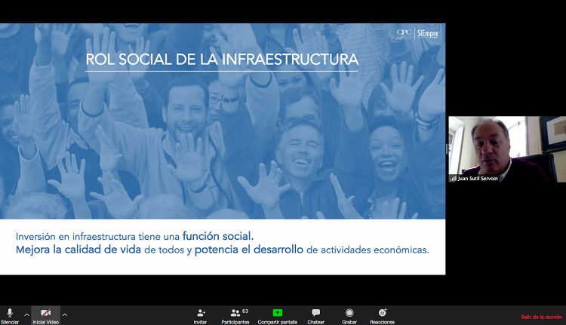This screenshot has height=325, width=566.
Task: Click the CPC SiEmpre logo on the slide
Action: 417,33
